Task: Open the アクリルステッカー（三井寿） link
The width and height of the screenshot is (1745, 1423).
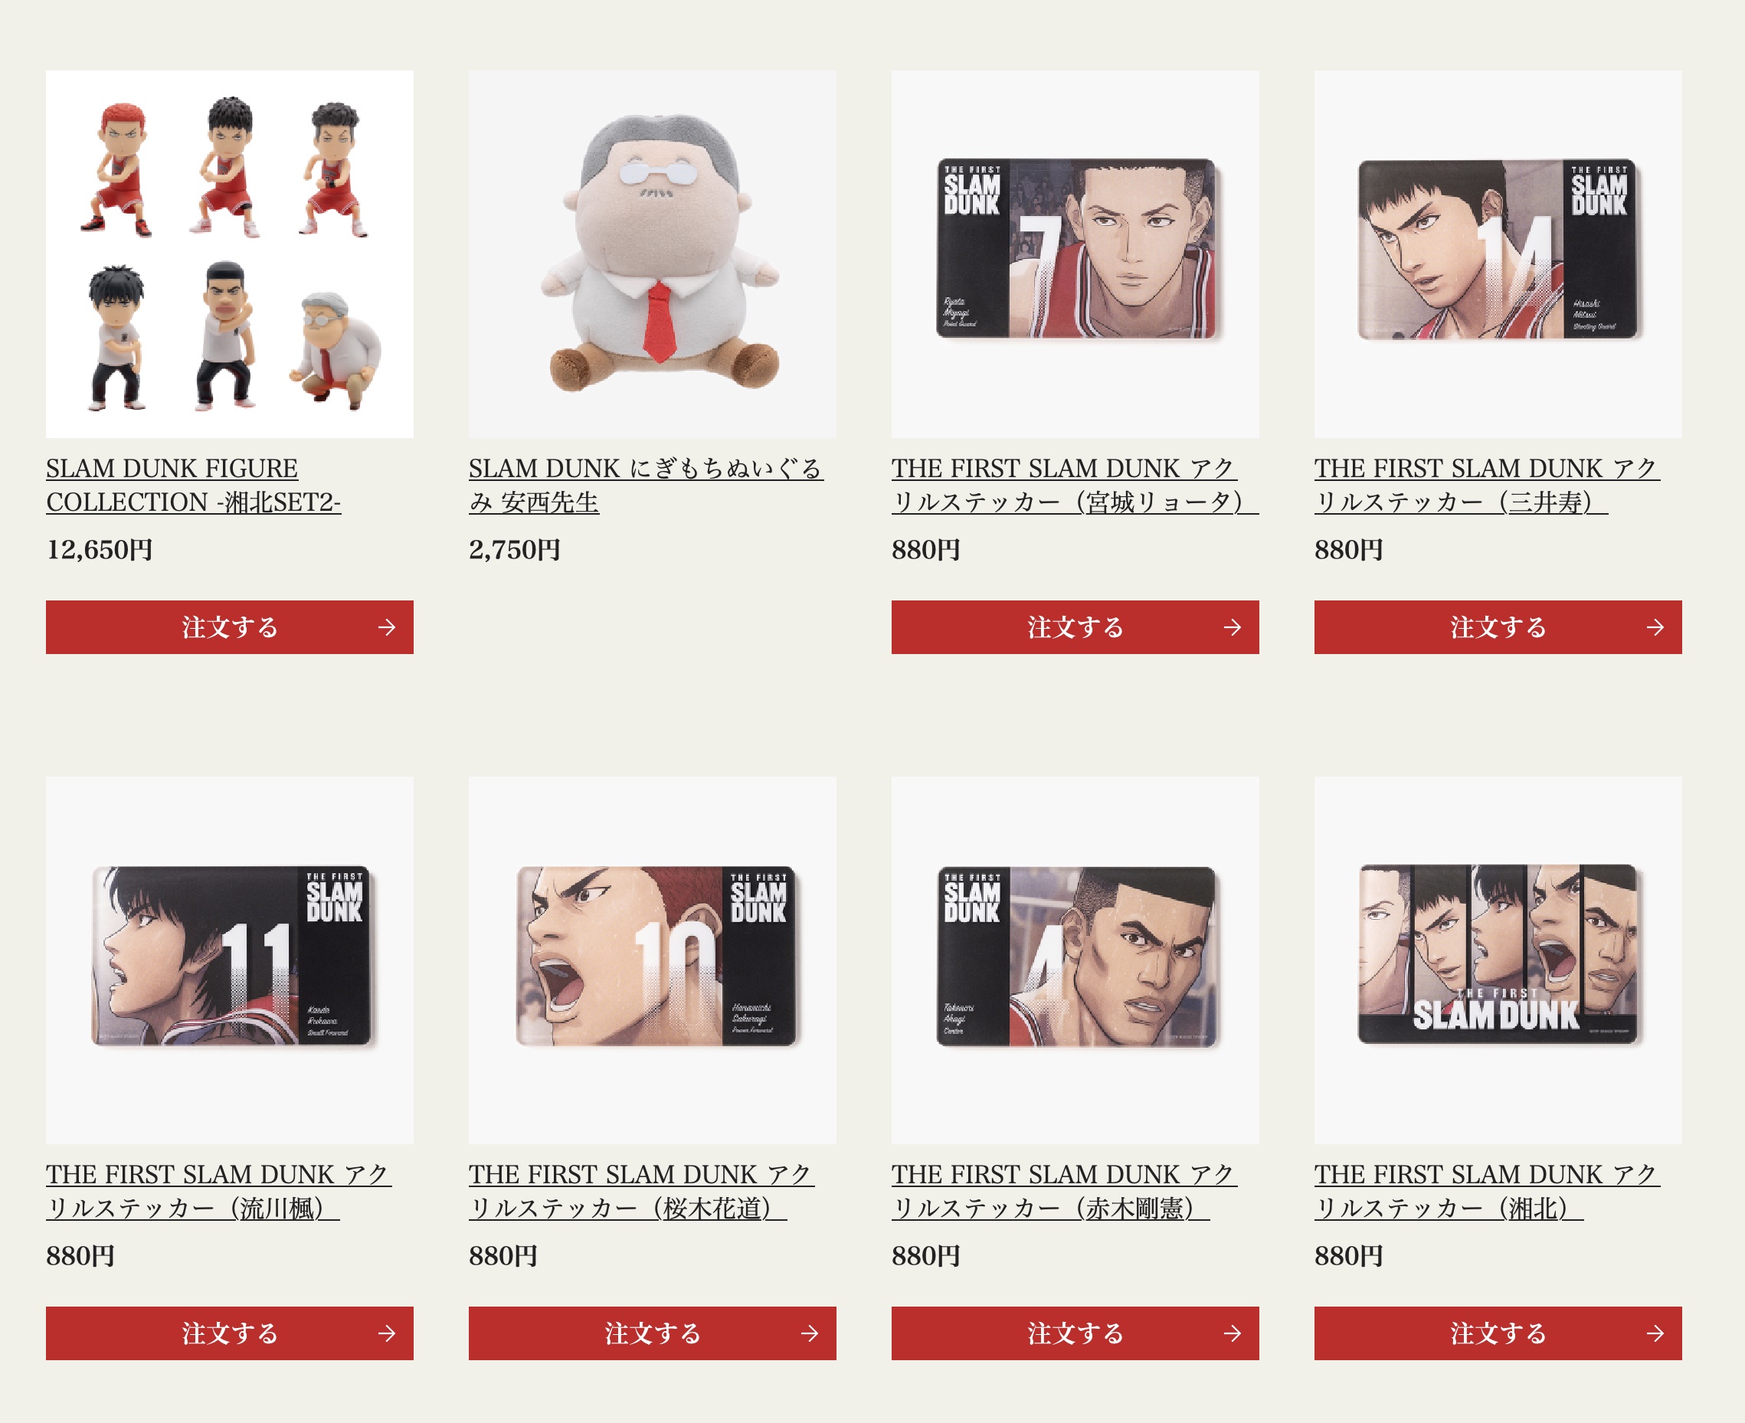Action: [1487, 485]
